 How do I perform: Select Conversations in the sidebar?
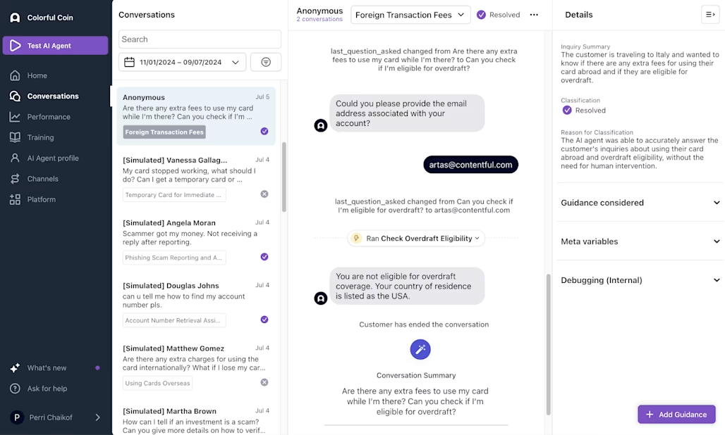(53, 96)
